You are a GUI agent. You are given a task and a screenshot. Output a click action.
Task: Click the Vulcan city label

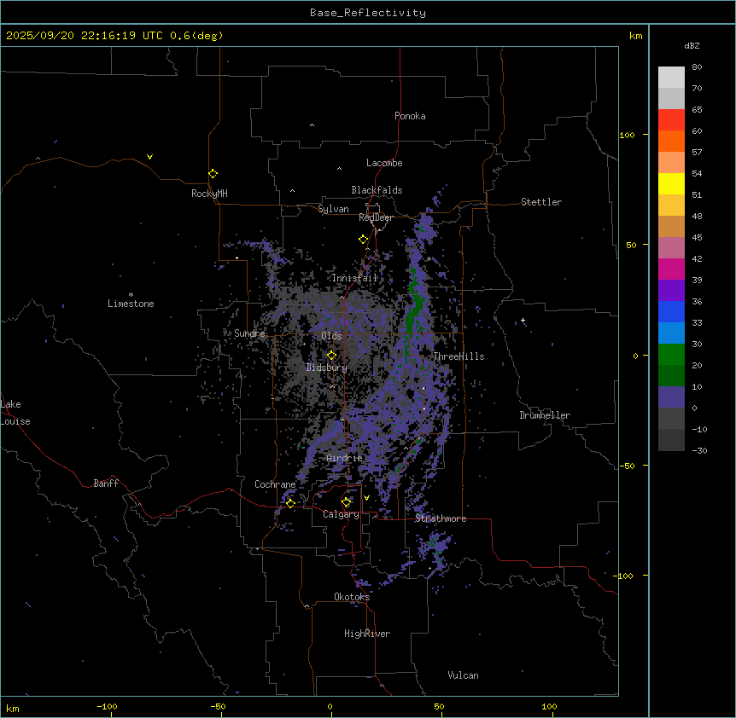(x=463, y=675)
